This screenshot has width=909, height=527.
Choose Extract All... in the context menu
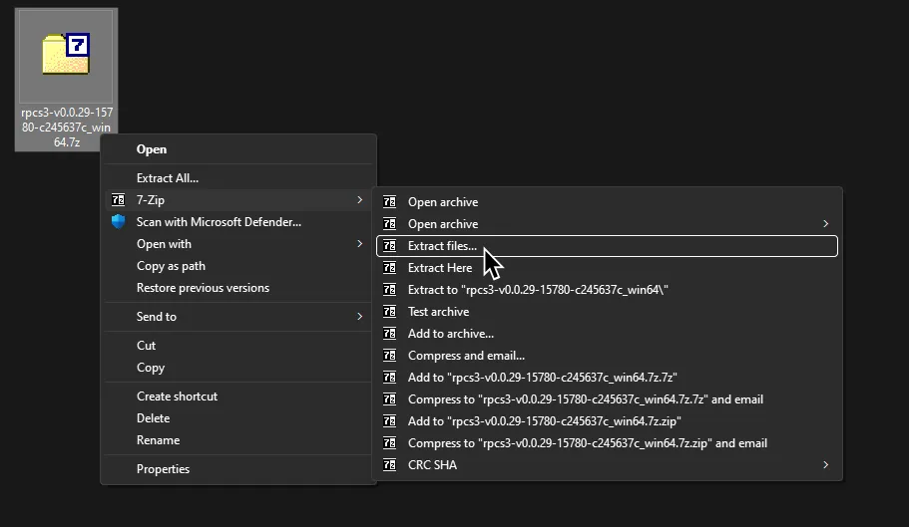point(237,178)
